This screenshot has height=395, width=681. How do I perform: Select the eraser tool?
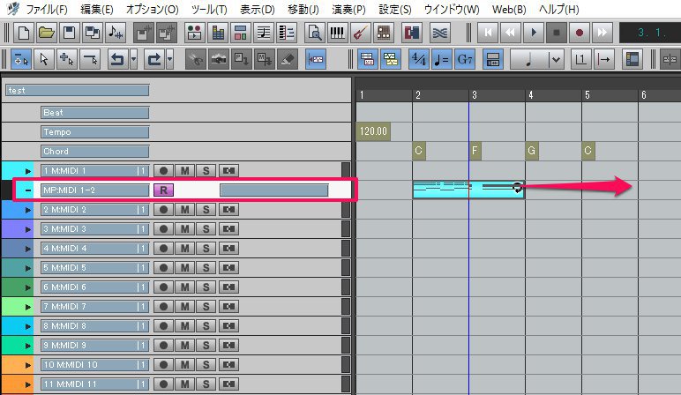(x=287, y=59)
